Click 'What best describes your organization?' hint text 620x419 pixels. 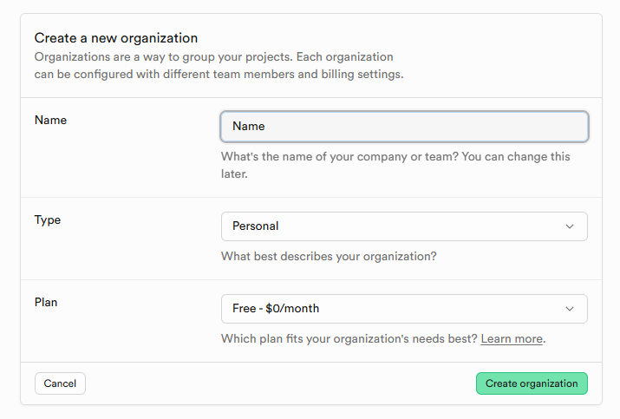click(x=329, y=257)
